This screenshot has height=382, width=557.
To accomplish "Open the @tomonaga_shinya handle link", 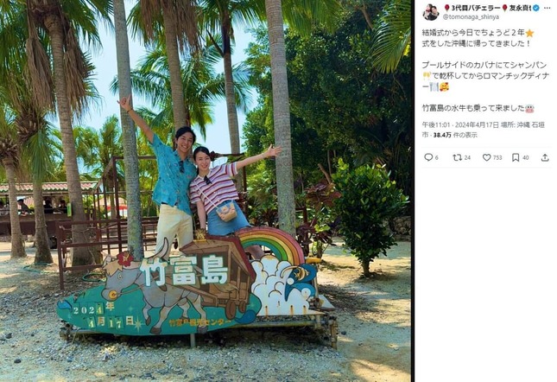I will (471, 16).
